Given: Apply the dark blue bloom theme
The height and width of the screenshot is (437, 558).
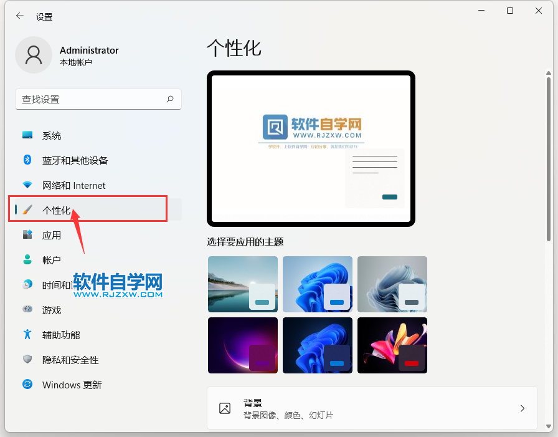Looking at the screenshot, I should click(318, 345).
